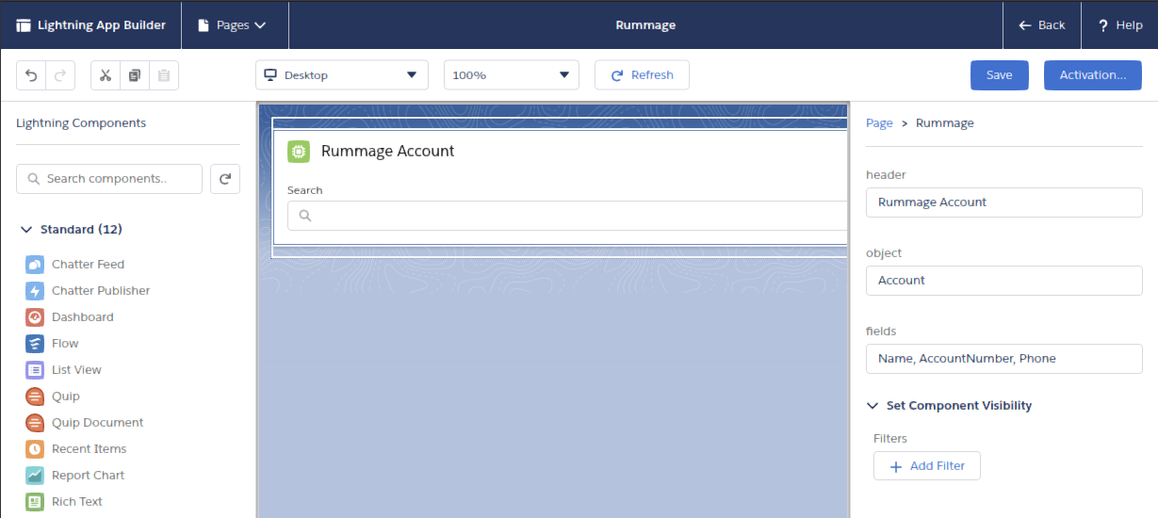Collapse the Standard (12) components section
The width and height of the screenshot is (1158, 518).
[x=25, y=230]
